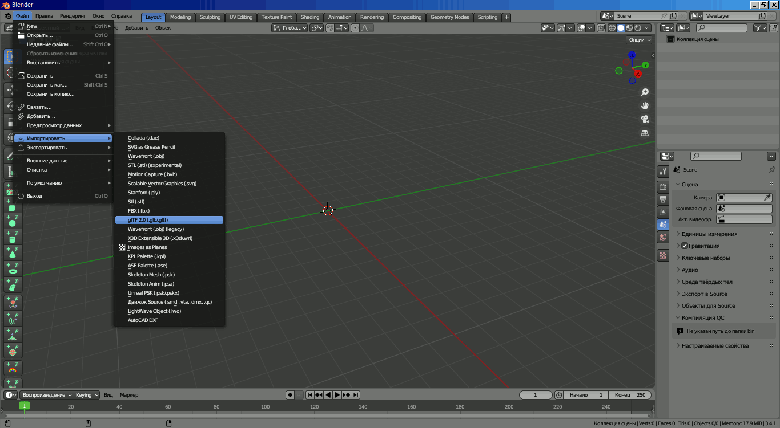The image size is (780, 428).
Task: Open the Texture properties tab icon
Action: 662,255
